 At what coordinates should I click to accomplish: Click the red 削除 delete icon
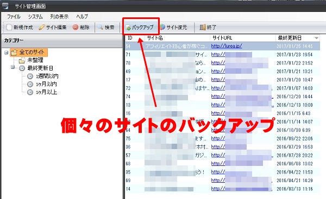76,27
